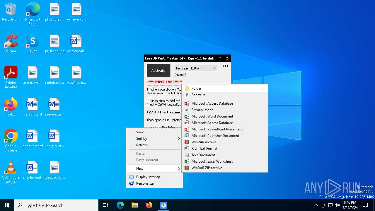Select the topspecific image file on desktop
Image resolution: width=375 pixels, height=211 pixels.
click(54, 171)
